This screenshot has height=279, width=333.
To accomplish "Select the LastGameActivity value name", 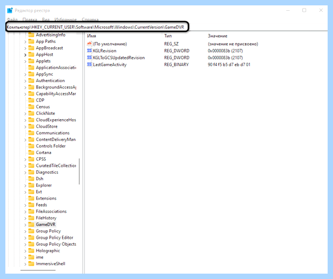I will coord(110,64).
